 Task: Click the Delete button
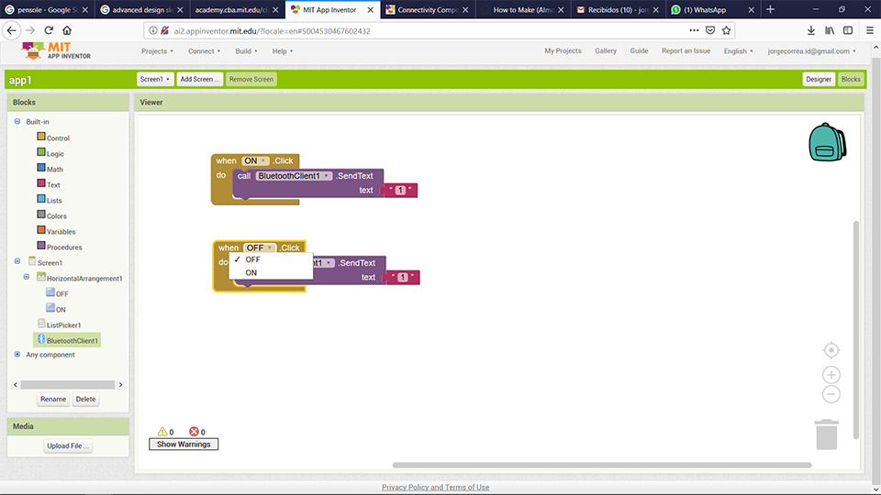pos(85,399)
